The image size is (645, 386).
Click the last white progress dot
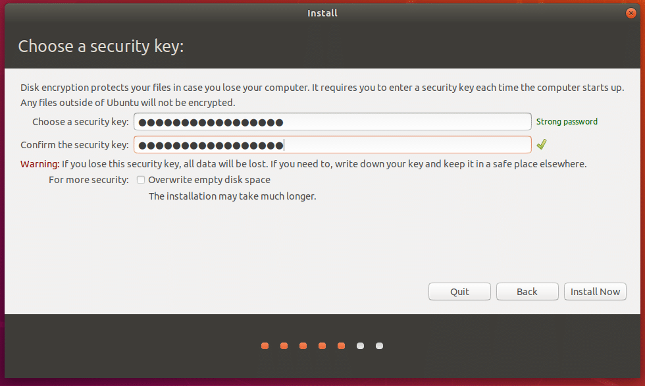click(379, 346)
